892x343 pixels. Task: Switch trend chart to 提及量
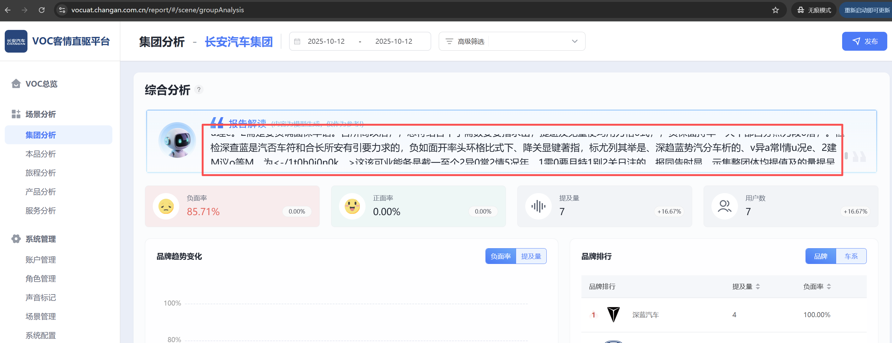pyautogui.click(x=531, y=256)
